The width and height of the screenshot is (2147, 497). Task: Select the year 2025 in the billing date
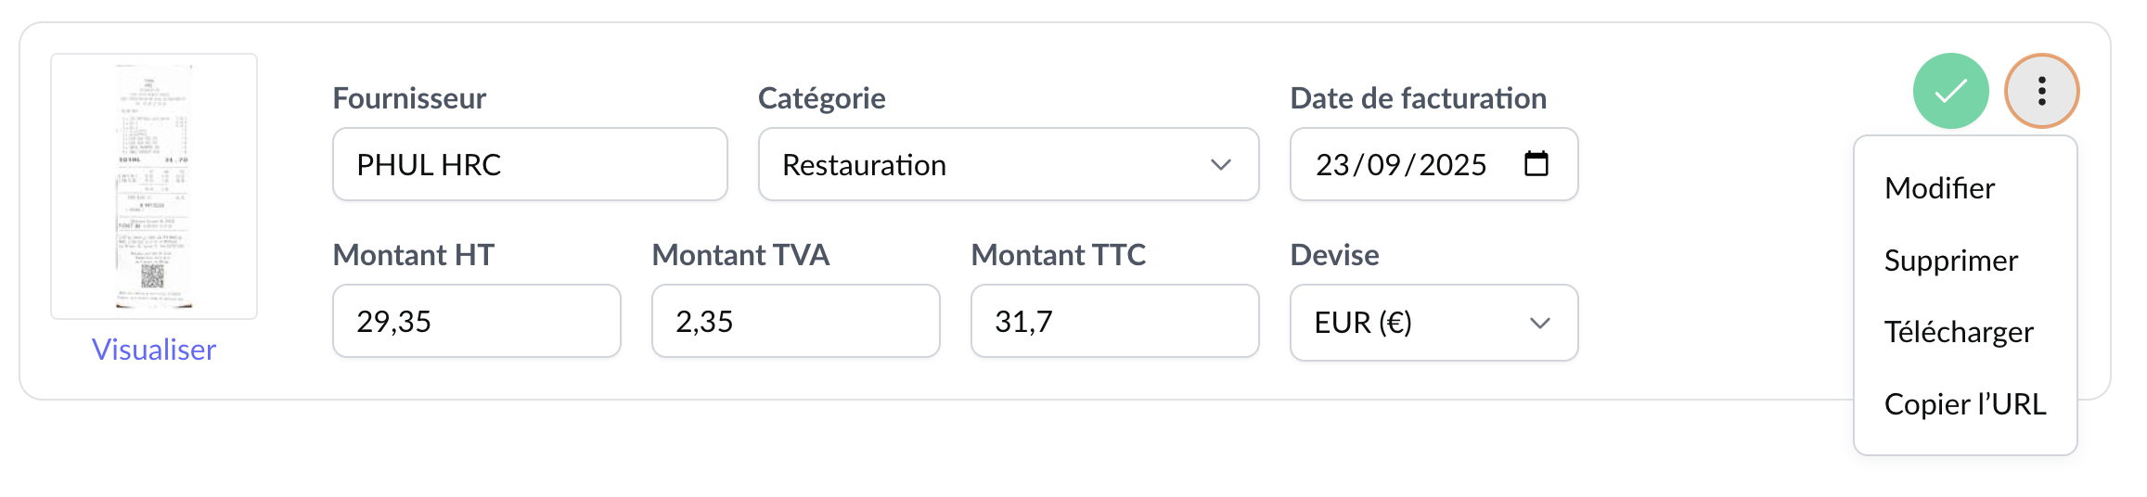click(1452, 165)
